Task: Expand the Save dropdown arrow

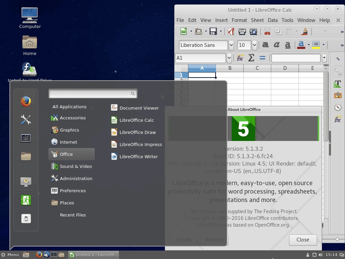Action: tap(220, 31)
